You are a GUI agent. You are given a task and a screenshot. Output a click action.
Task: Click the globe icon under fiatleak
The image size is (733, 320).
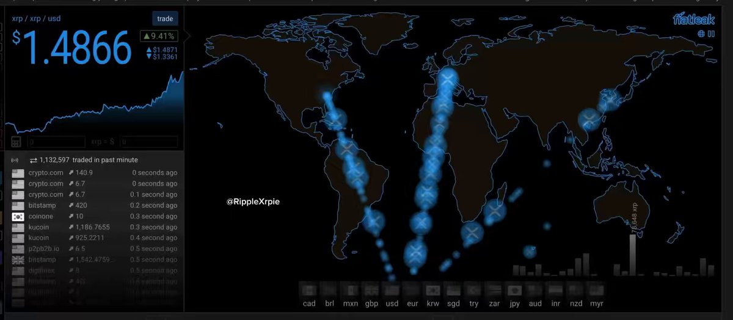[x=702, y=34]
